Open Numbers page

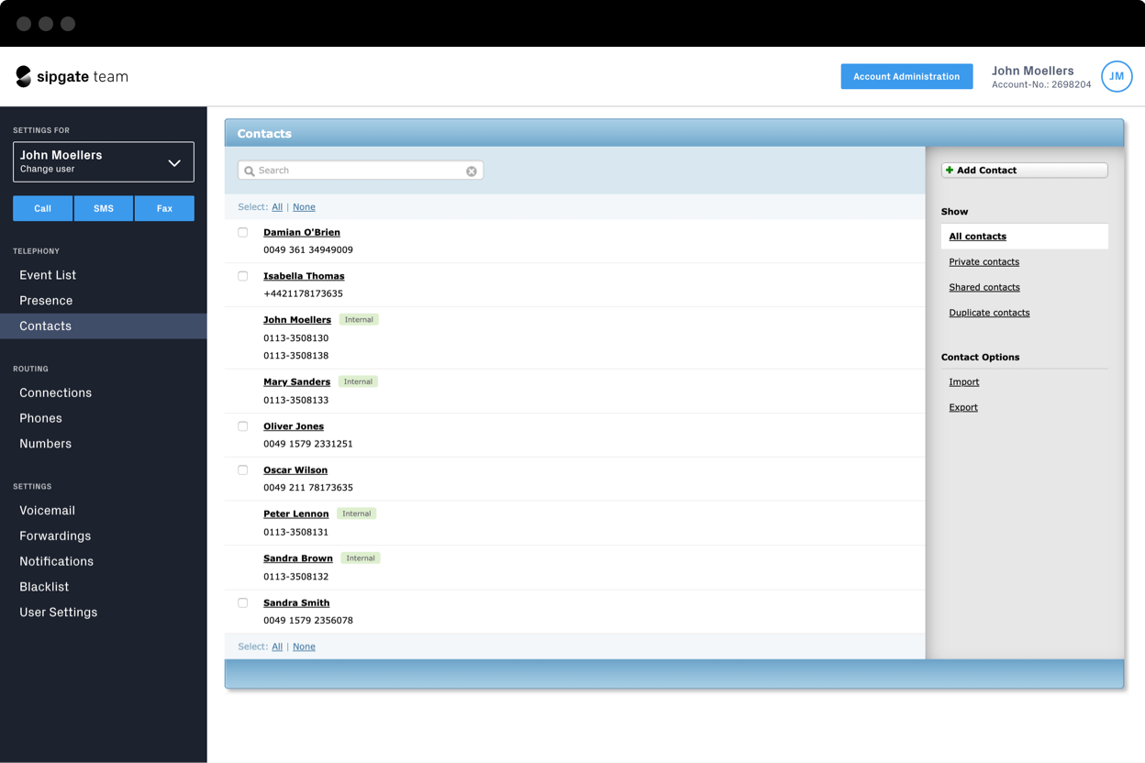pyautogui.click(x=46, y=444)
